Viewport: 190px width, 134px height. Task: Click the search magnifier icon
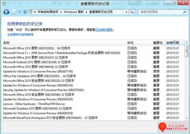[185, 12]
